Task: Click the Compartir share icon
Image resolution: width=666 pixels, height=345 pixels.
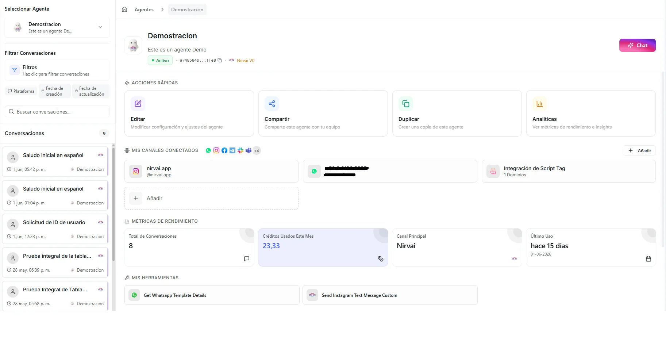Action: coord(272,104)
